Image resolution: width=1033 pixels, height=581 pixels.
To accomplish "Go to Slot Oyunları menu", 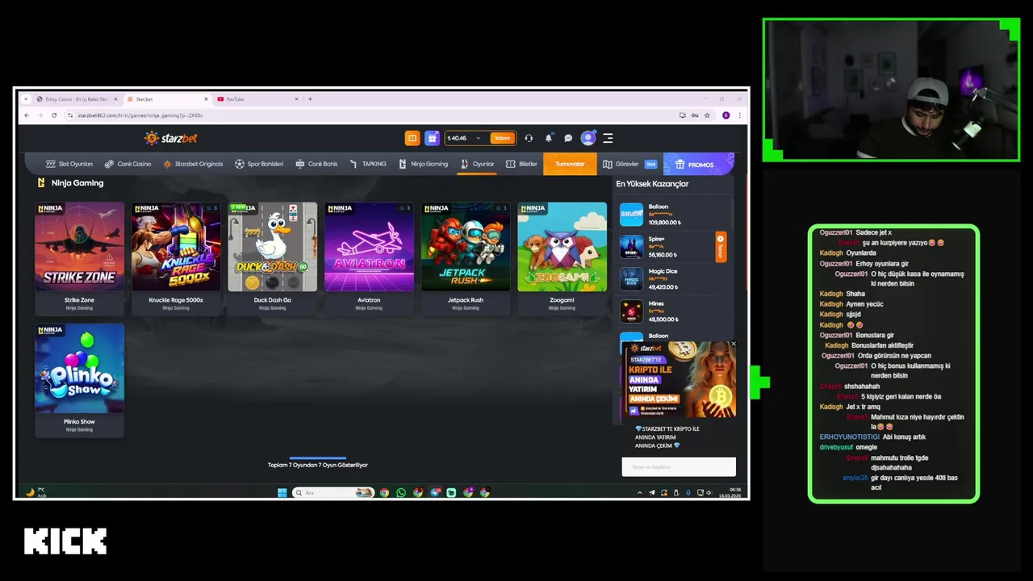I will coord(69,164).
